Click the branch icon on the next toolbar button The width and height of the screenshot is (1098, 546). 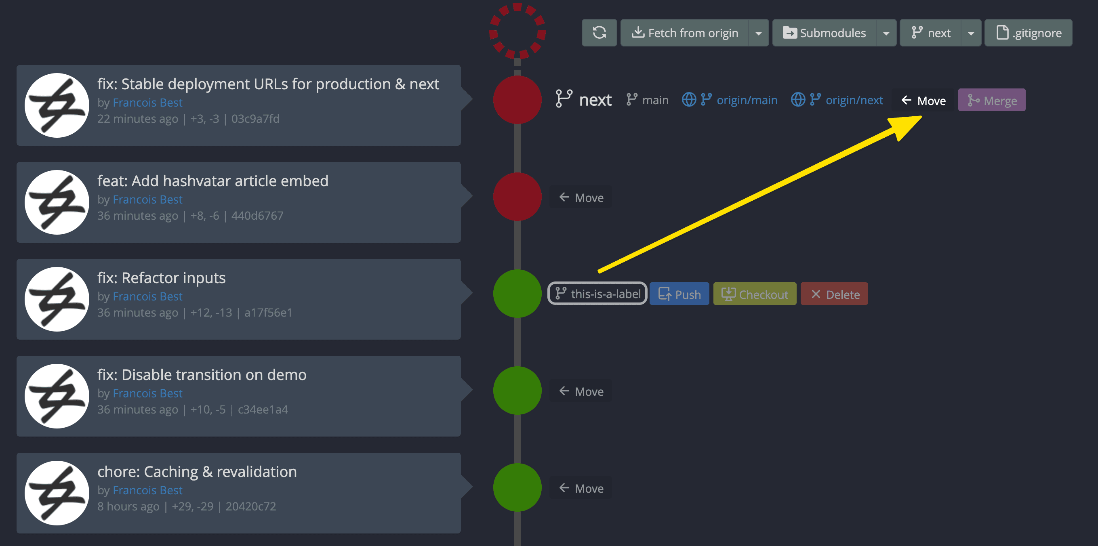[917, 32]
